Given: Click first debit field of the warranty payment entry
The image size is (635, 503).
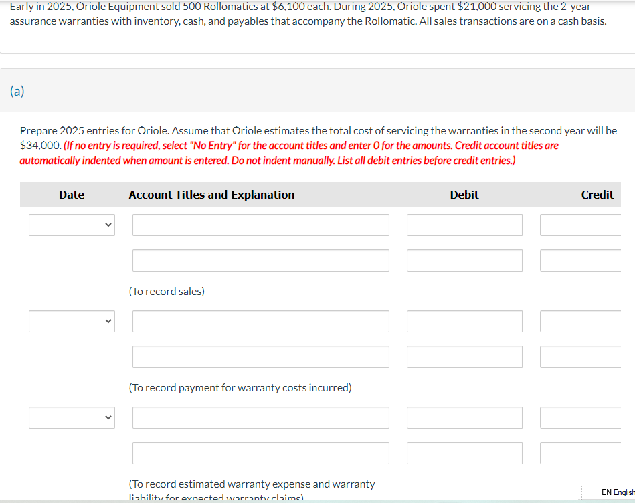Looking at the screenshot, I should click(x=464, y=321).
